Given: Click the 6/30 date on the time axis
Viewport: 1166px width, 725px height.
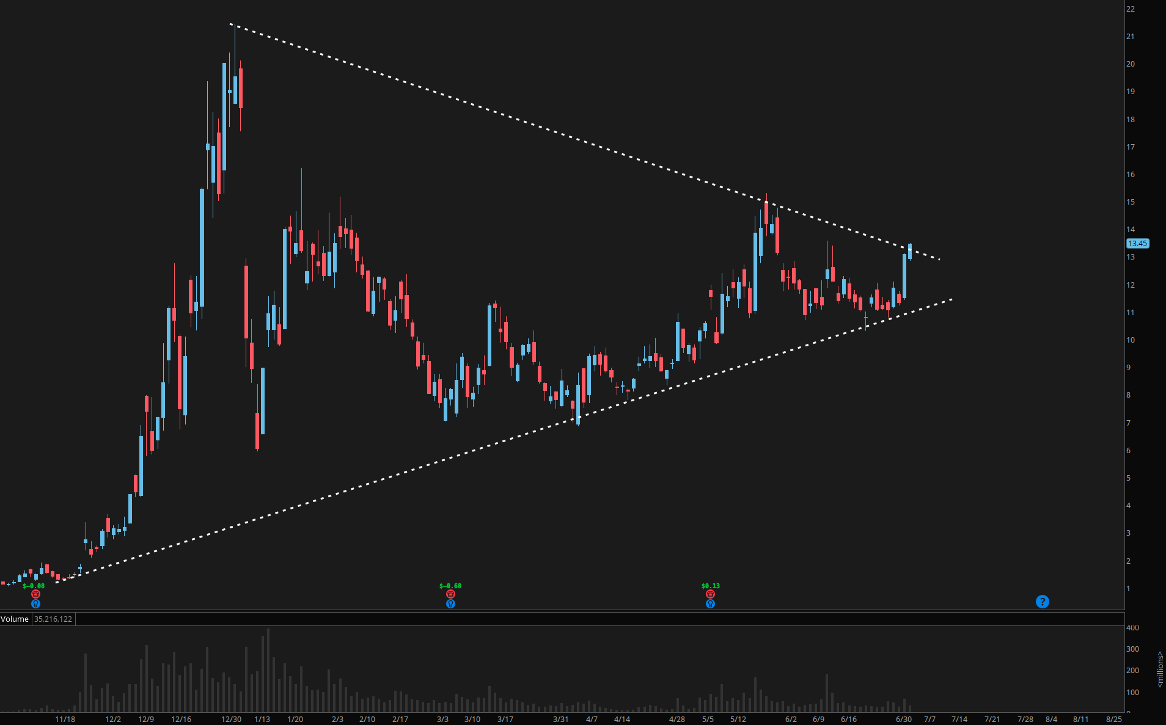Looking at the screenshot, I should point(904,719).
